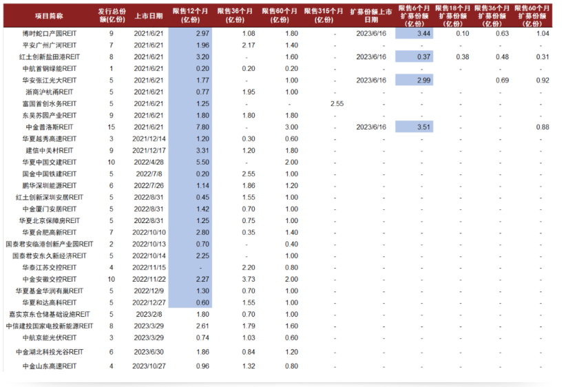Click the highlighted value 2.99 in 华安张江光大REIT row
577x387 pixels.
pos(423,80)
